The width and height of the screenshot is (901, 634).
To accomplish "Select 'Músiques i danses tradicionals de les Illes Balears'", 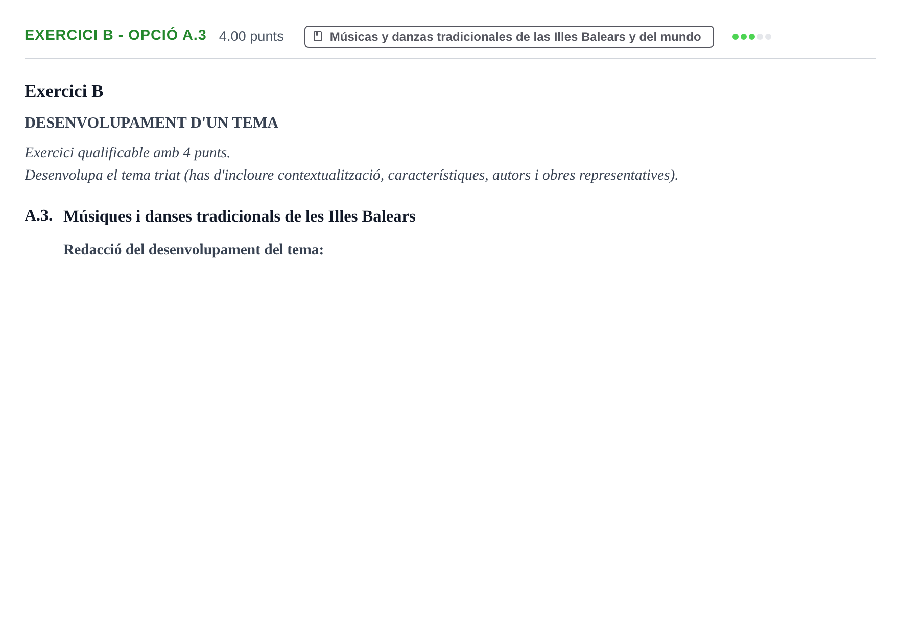I will tap(239, 216).
